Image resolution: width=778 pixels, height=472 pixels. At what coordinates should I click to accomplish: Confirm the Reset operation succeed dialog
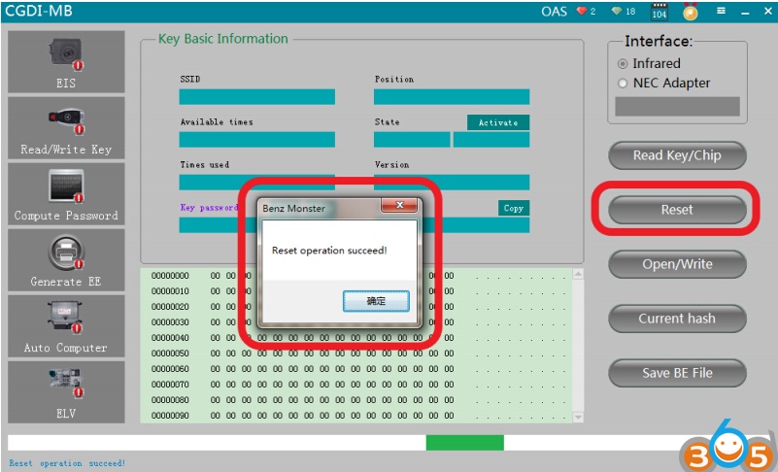click(376, 302)
